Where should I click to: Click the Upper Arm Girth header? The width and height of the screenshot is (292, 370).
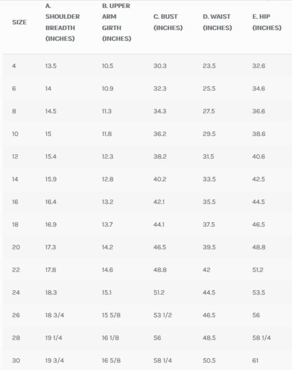click(x=117, y=22)
